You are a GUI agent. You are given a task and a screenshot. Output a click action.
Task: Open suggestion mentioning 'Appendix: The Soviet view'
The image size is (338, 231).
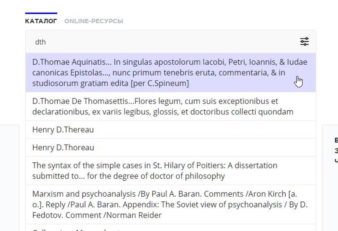coord(171,204)
